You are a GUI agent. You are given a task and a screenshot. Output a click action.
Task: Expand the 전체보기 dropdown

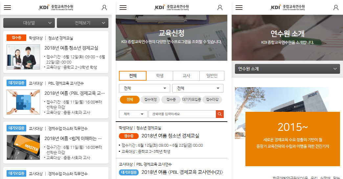coord(82,23)
